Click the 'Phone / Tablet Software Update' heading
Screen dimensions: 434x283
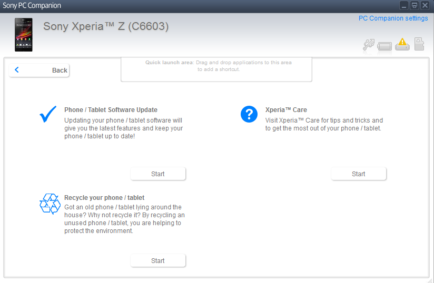(111, 110)
